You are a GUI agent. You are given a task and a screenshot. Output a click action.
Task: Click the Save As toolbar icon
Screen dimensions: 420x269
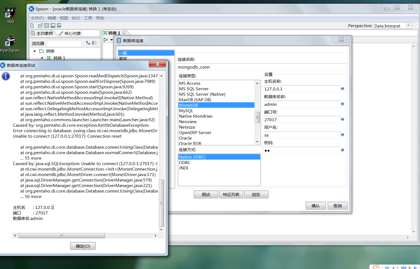59,26
